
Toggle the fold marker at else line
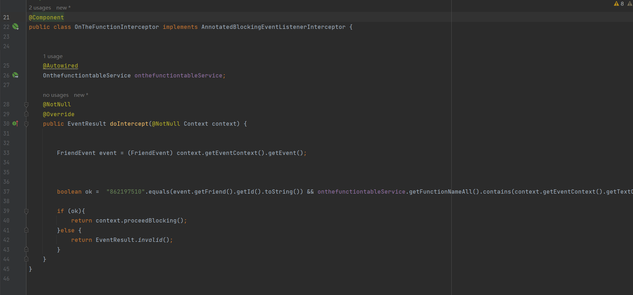point(26,230)
